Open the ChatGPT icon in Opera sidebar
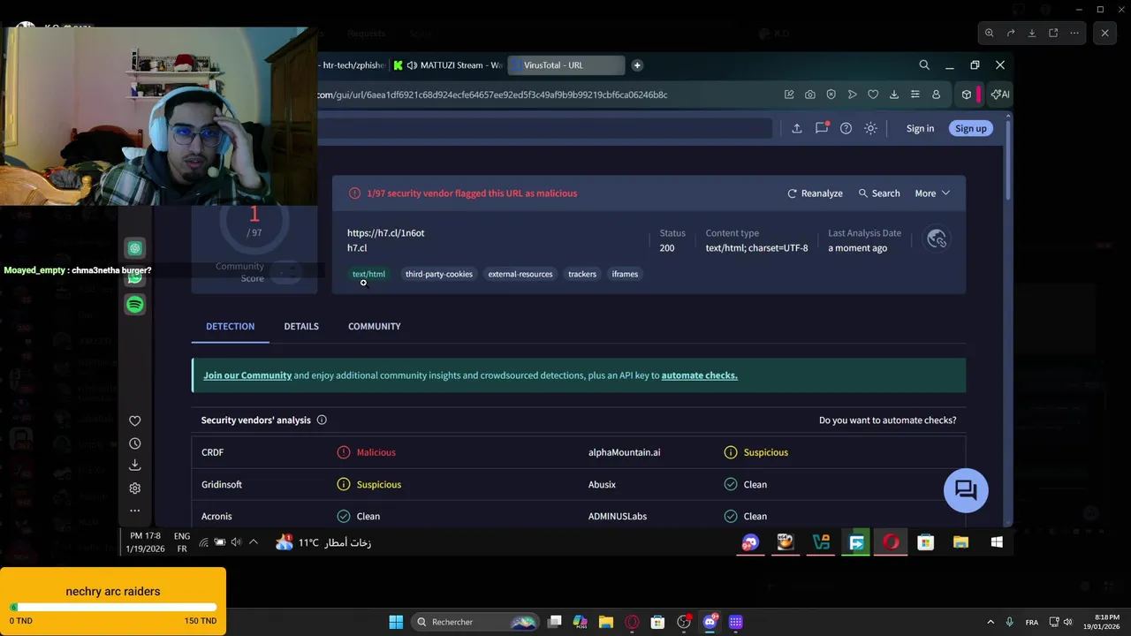 (x=134, y=249)
